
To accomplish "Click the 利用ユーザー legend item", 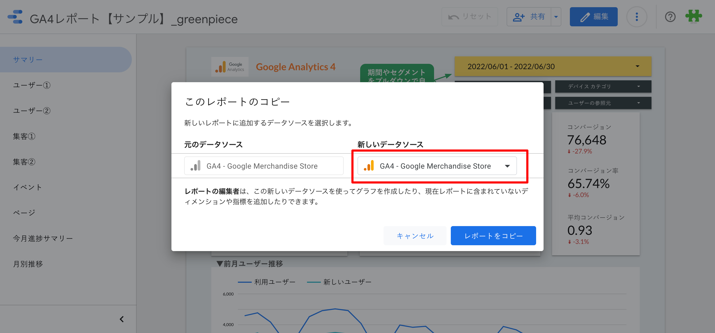I will tap(266, 282).
